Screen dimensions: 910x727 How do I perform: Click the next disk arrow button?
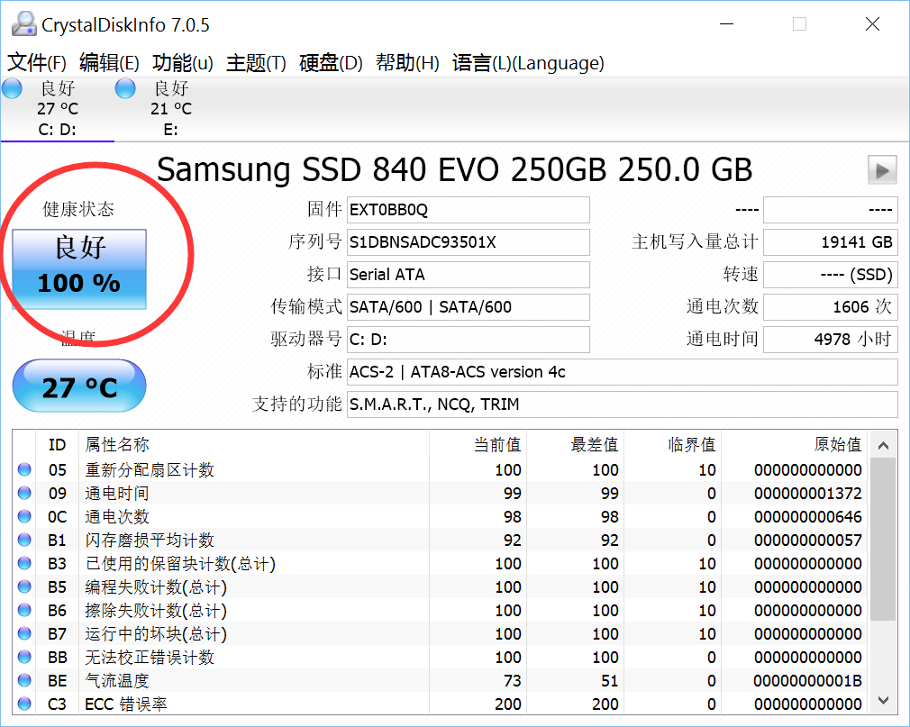tap(882, 170)
